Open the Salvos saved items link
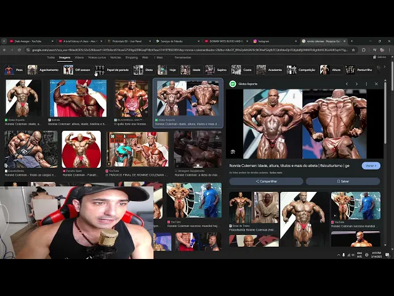The width and height of the screenshot is (394, 296). [x=379, y=57]
